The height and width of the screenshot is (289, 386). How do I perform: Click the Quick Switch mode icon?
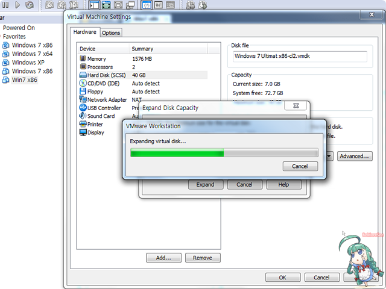(118, 5)
